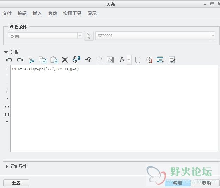
Task: Insert minus operator
Action: [7, 76]
